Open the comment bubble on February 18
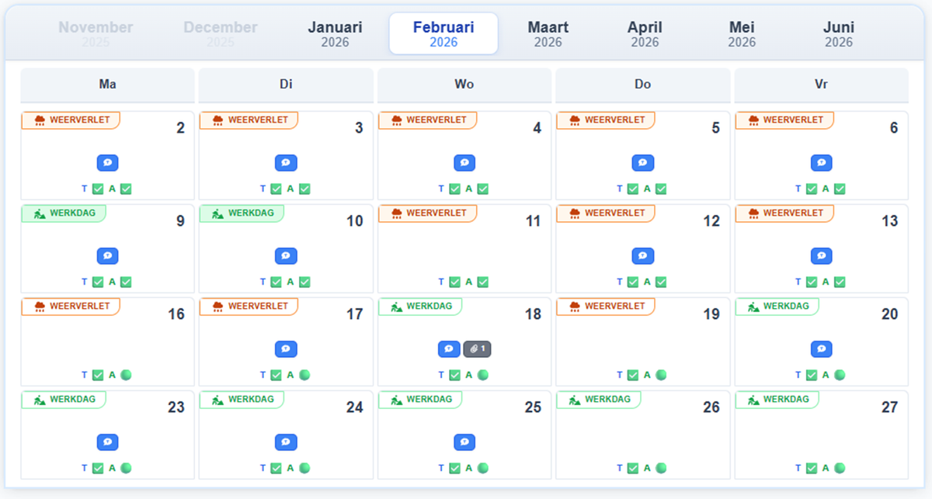 click(449, 348)
